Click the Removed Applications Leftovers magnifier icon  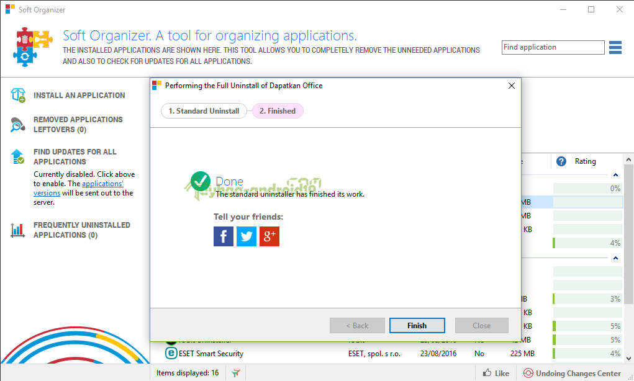pyautogui.click(x=17, y=125)
